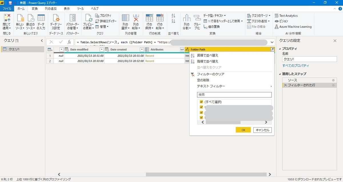The width and height of the screenshot is (343, 182).
Task: Click プレビューの更新 (Refresh Preview) icon
Action: (x=88, y=18)
